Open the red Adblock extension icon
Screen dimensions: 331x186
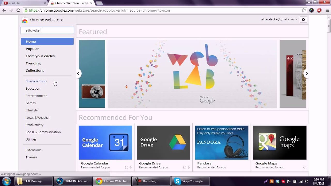(x=319, y=10)
